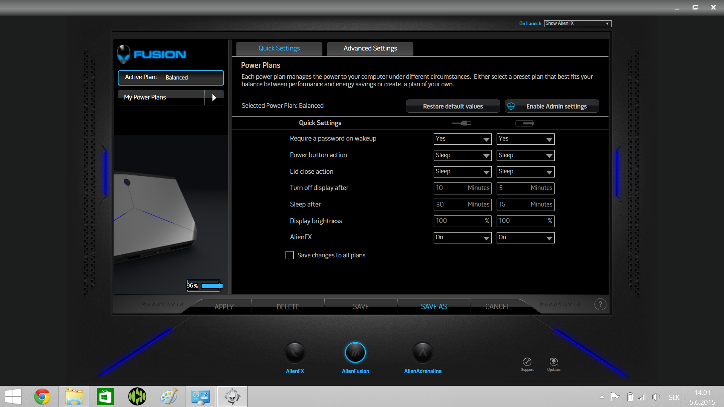Edit plugged-in Sleep after 30 minutes field
The width and height of the screenshot is (724, 407).
(462, 205)
